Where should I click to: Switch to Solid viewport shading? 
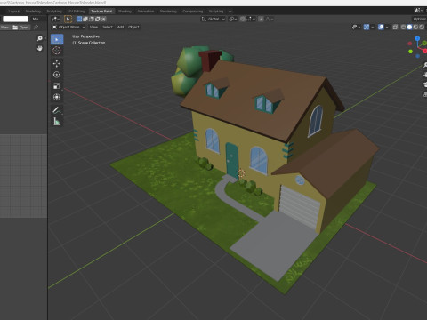click(x=409, y=27)
